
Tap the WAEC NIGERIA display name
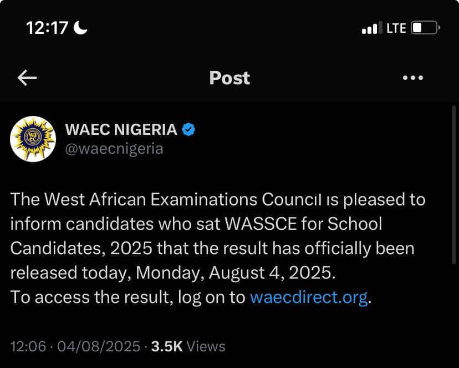tap(121, 129)
